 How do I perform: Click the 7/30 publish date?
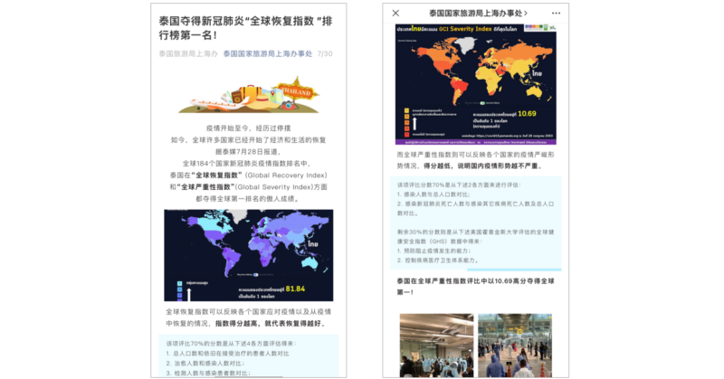tap(325, 53)
